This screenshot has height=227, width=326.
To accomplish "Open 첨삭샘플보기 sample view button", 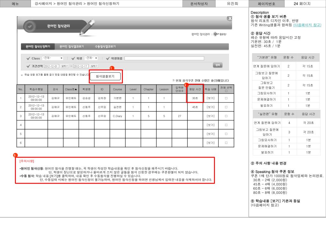I will pos(105,76).
